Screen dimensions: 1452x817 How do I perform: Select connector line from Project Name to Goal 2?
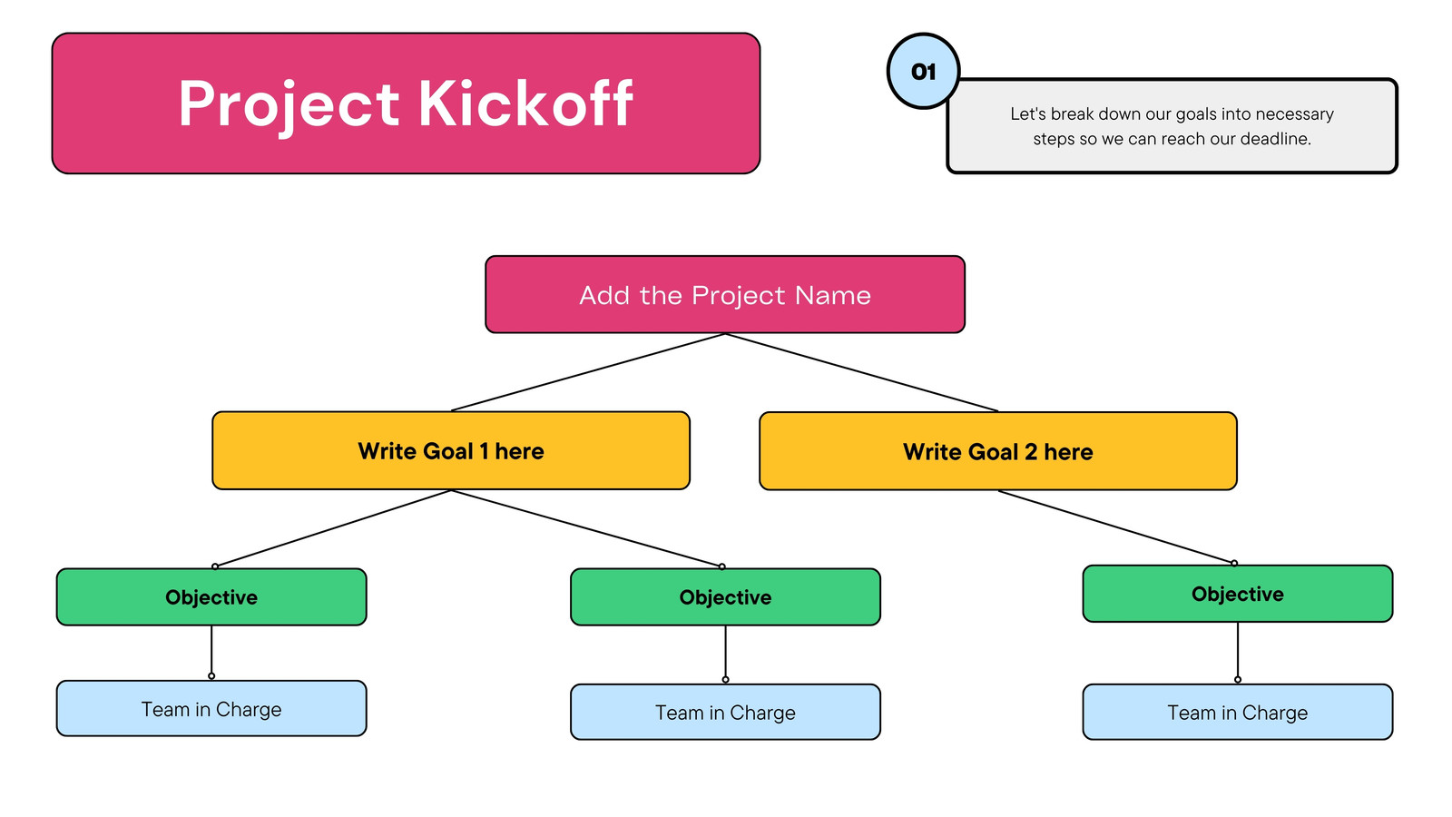pyautogui.click(x=862, y=372)
